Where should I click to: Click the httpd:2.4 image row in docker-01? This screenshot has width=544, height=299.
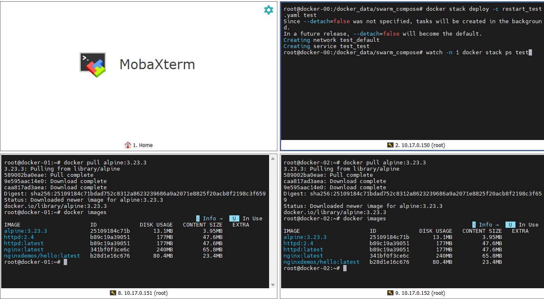click(x=113, y=237)
